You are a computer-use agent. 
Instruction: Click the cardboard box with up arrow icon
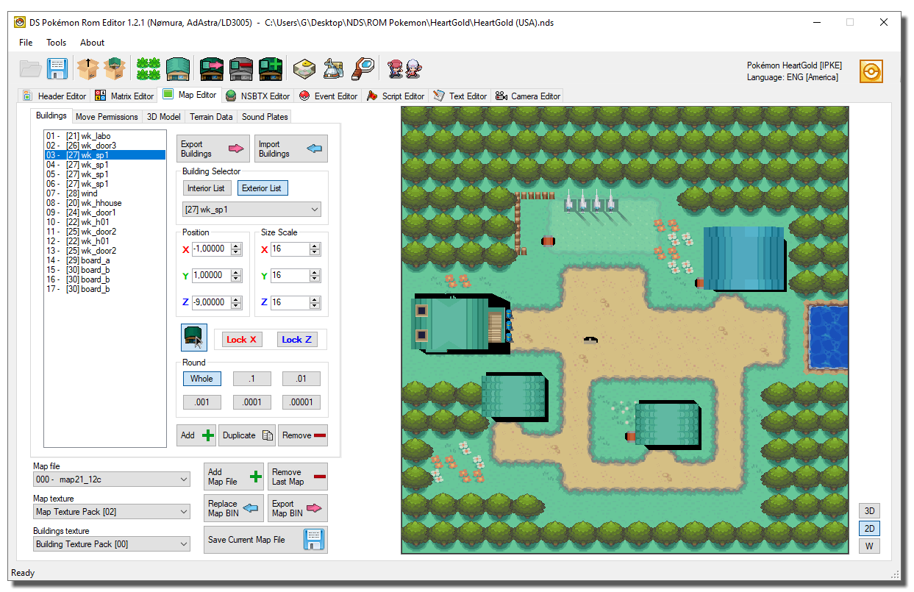[88, 69]
